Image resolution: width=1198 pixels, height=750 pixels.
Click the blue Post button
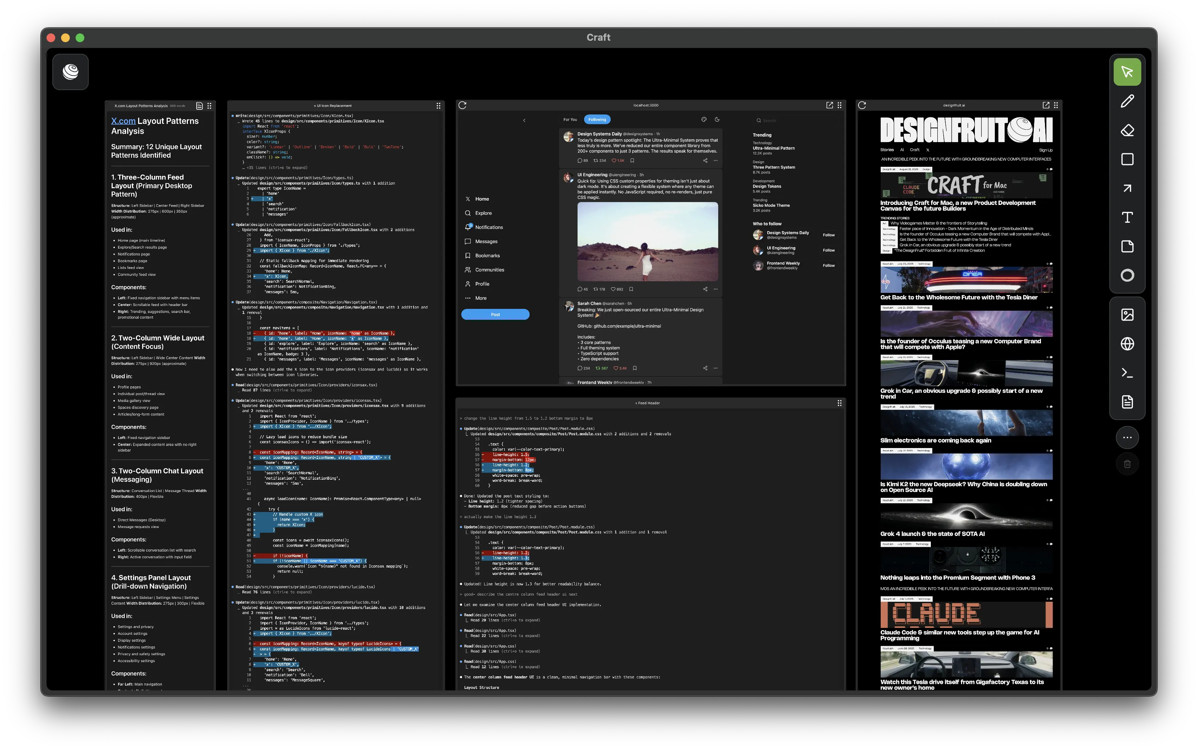[x=495, y=314]
